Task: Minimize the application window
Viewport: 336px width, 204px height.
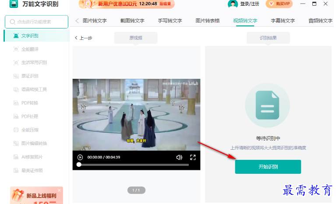Action: [x=303, y=4]
